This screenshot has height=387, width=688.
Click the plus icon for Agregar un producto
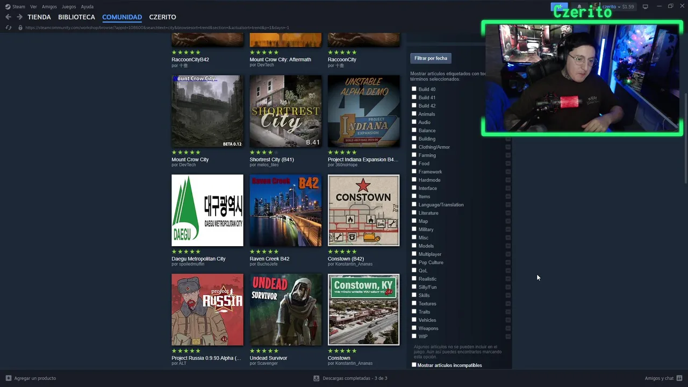8,378
